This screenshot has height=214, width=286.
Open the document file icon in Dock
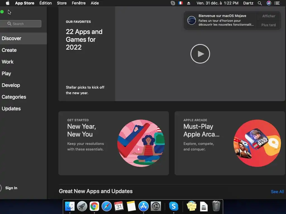pos(204,206)
